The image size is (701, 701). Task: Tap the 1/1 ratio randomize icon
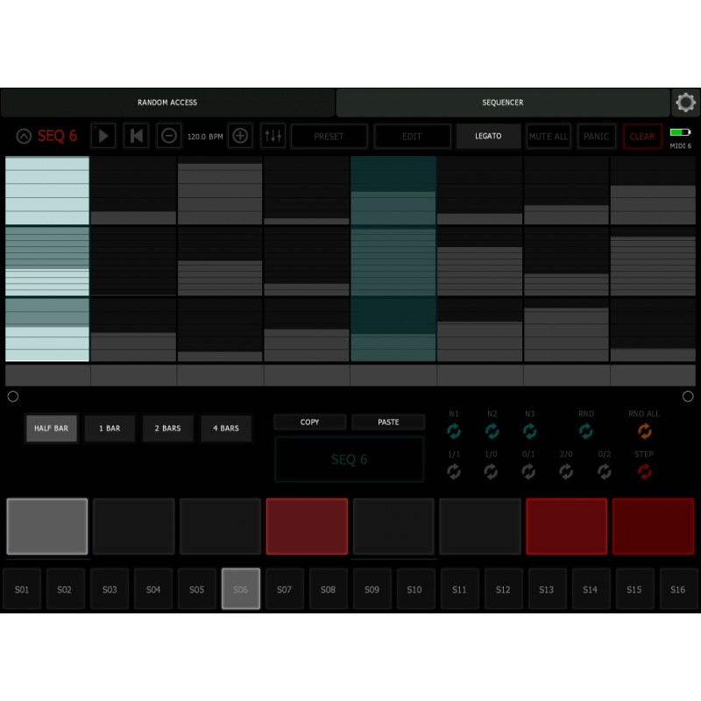(x=454, y=472)
